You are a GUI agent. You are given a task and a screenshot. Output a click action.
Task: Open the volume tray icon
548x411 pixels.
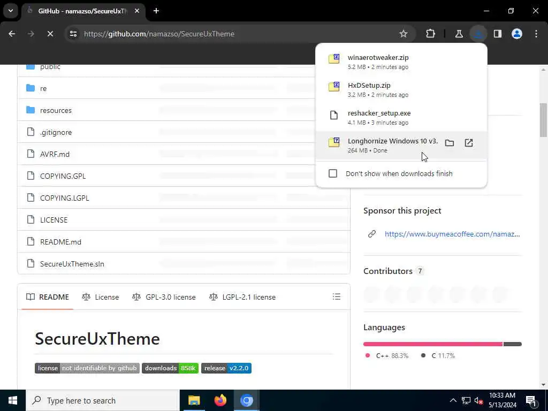pyautogui.click(x=478, y=400)
